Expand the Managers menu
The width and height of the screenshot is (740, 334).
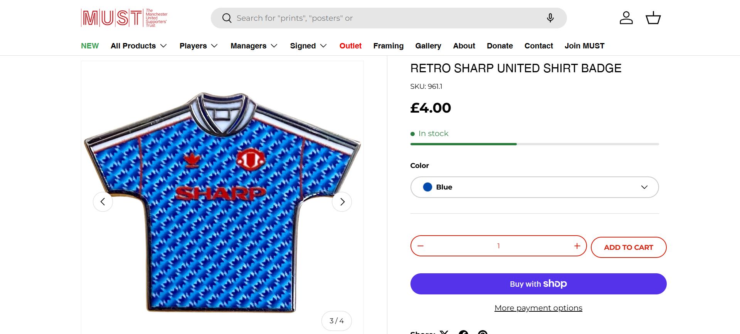point(254,46)
